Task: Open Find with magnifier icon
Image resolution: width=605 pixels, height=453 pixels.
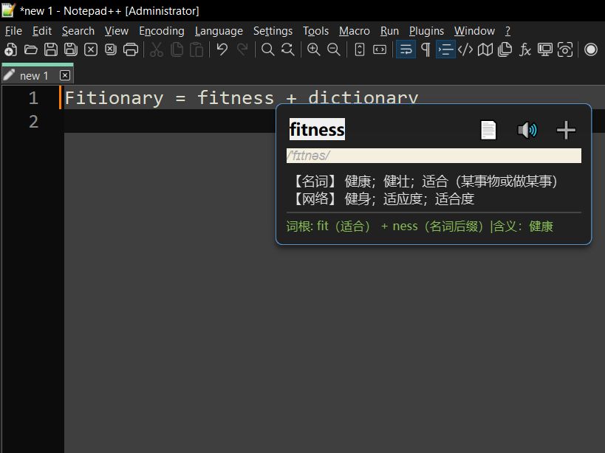Action: click(267, 49)
